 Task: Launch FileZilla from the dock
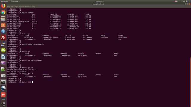(x=3, y=38)
